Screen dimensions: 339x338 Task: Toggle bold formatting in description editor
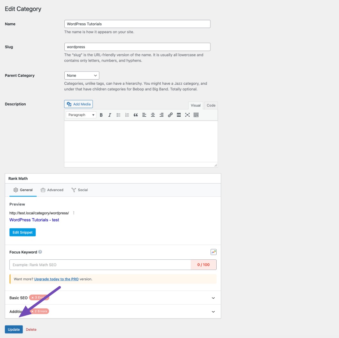tap(101, 115)
